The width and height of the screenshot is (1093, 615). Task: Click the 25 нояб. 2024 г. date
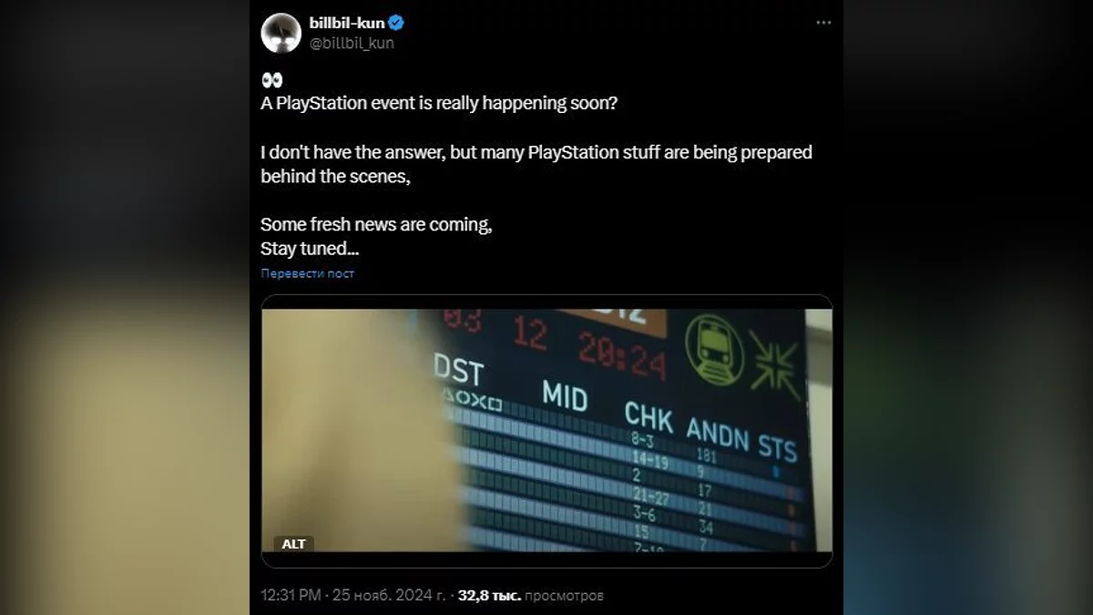click(x=390, y=596)
